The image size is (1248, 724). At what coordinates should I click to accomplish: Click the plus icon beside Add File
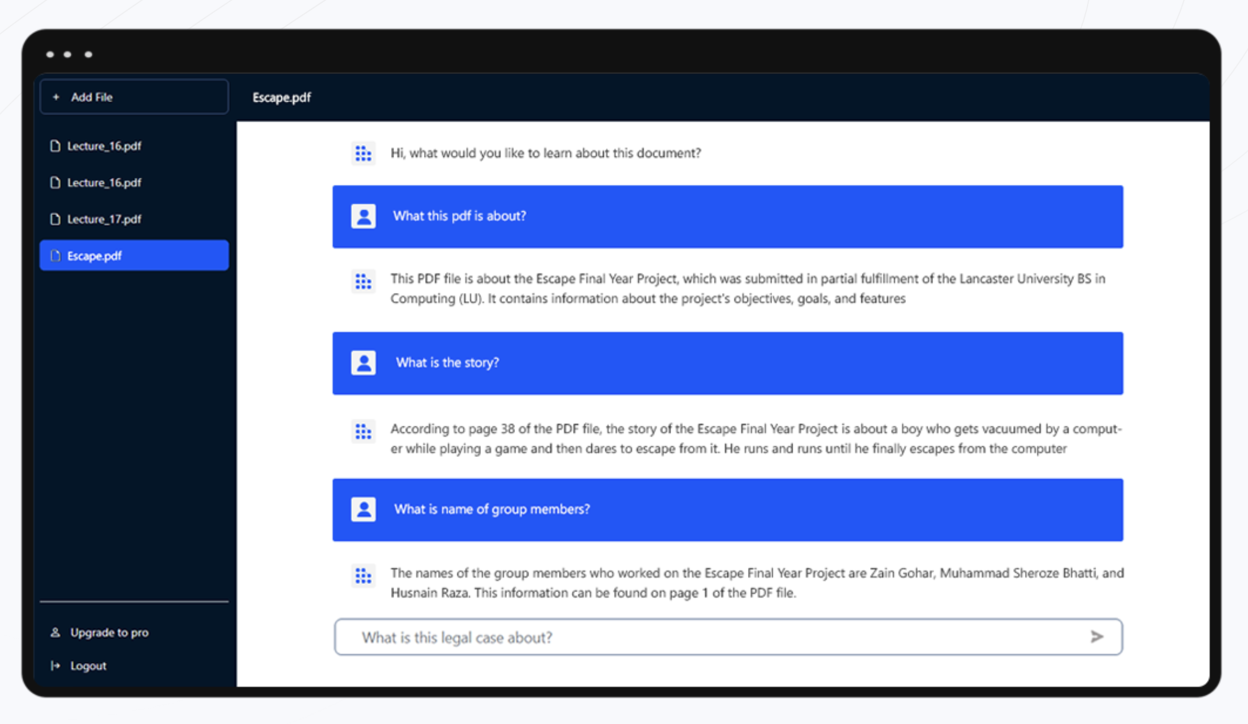56,97
